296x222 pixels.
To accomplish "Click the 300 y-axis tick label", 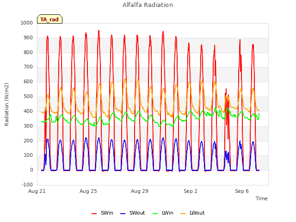I will click(x=28, y=126).
